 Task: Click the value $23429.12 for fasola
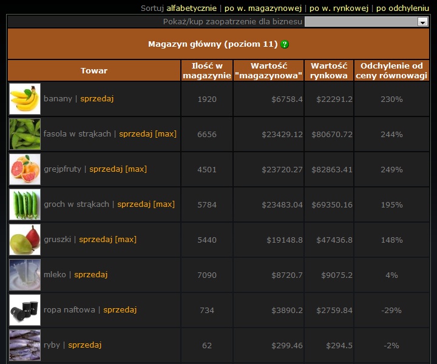coord(282,134)
